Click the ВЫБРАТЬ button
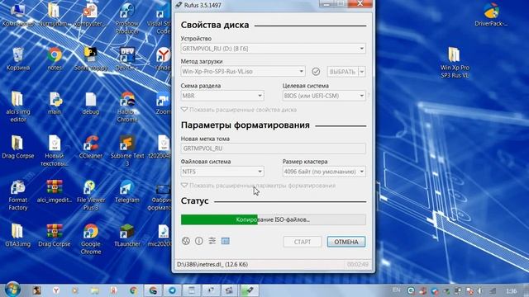Viewport: 529px width, 297px height. pyautogui.click(x=342, y=72)
